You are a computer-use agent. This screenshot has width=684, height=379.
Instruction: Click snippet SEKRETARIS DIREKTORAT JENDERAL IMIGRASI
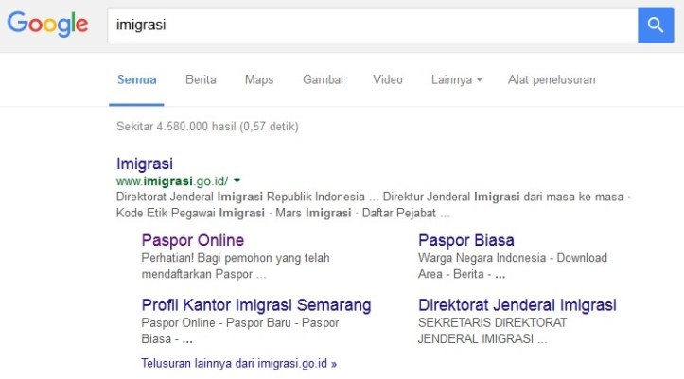coord(492,331)
